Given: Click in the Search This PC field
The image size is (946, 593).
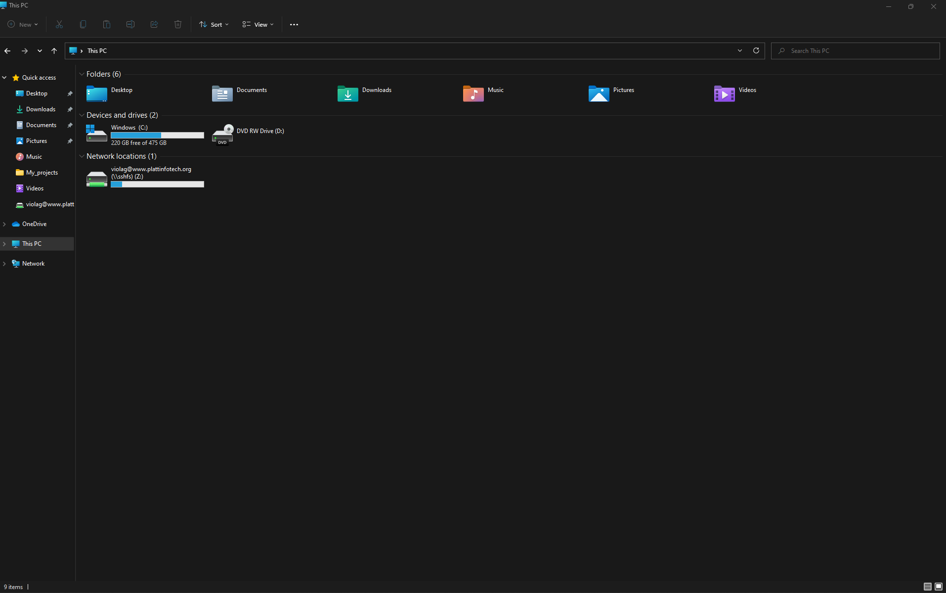Looking at the screenshot, I should pyautogui.click(x=855, y=51).
